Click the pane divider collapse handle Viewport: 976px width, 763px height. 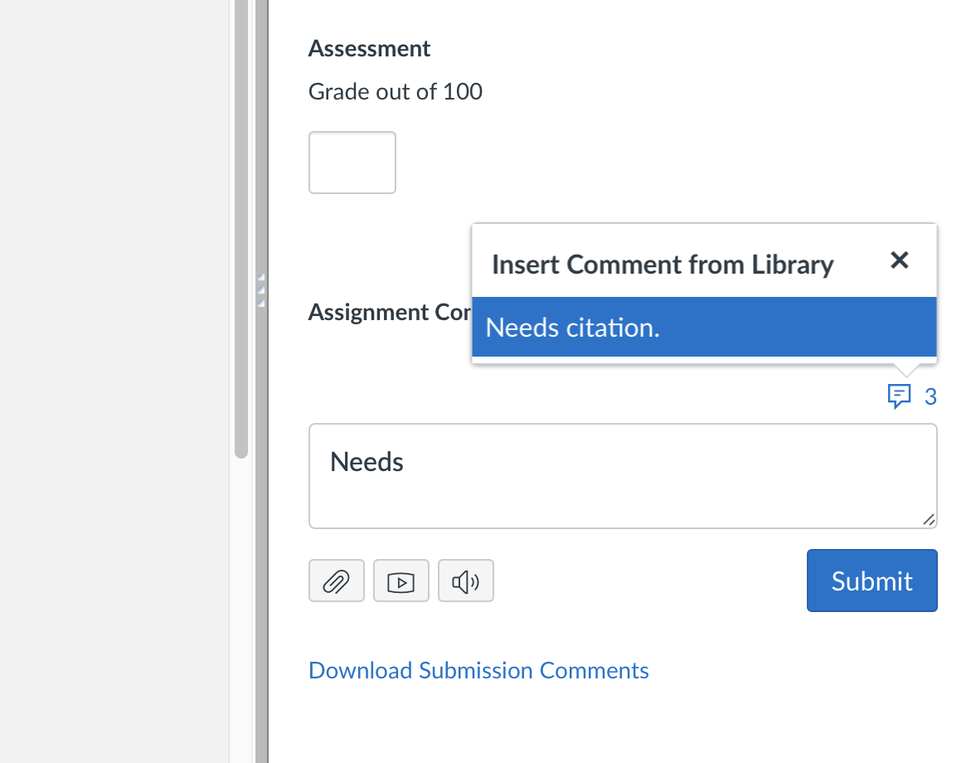click(260, 286)
